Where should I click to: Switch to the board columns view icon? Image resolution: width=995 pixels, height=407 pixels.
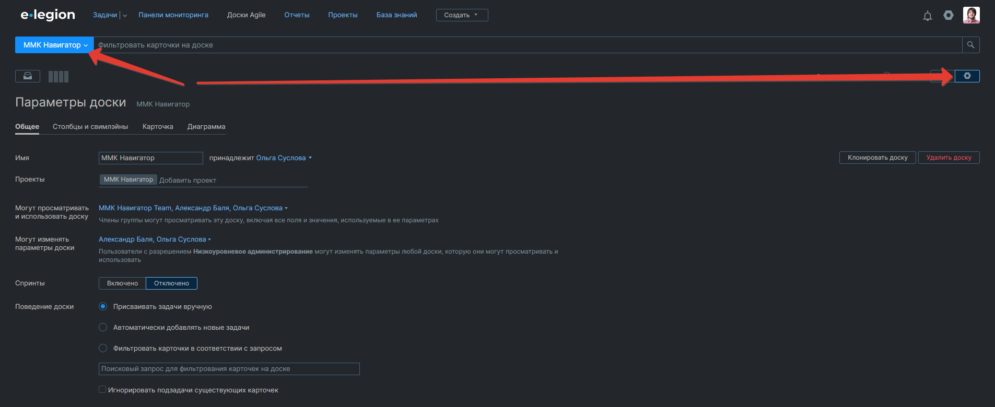click(x=58, y=77)
